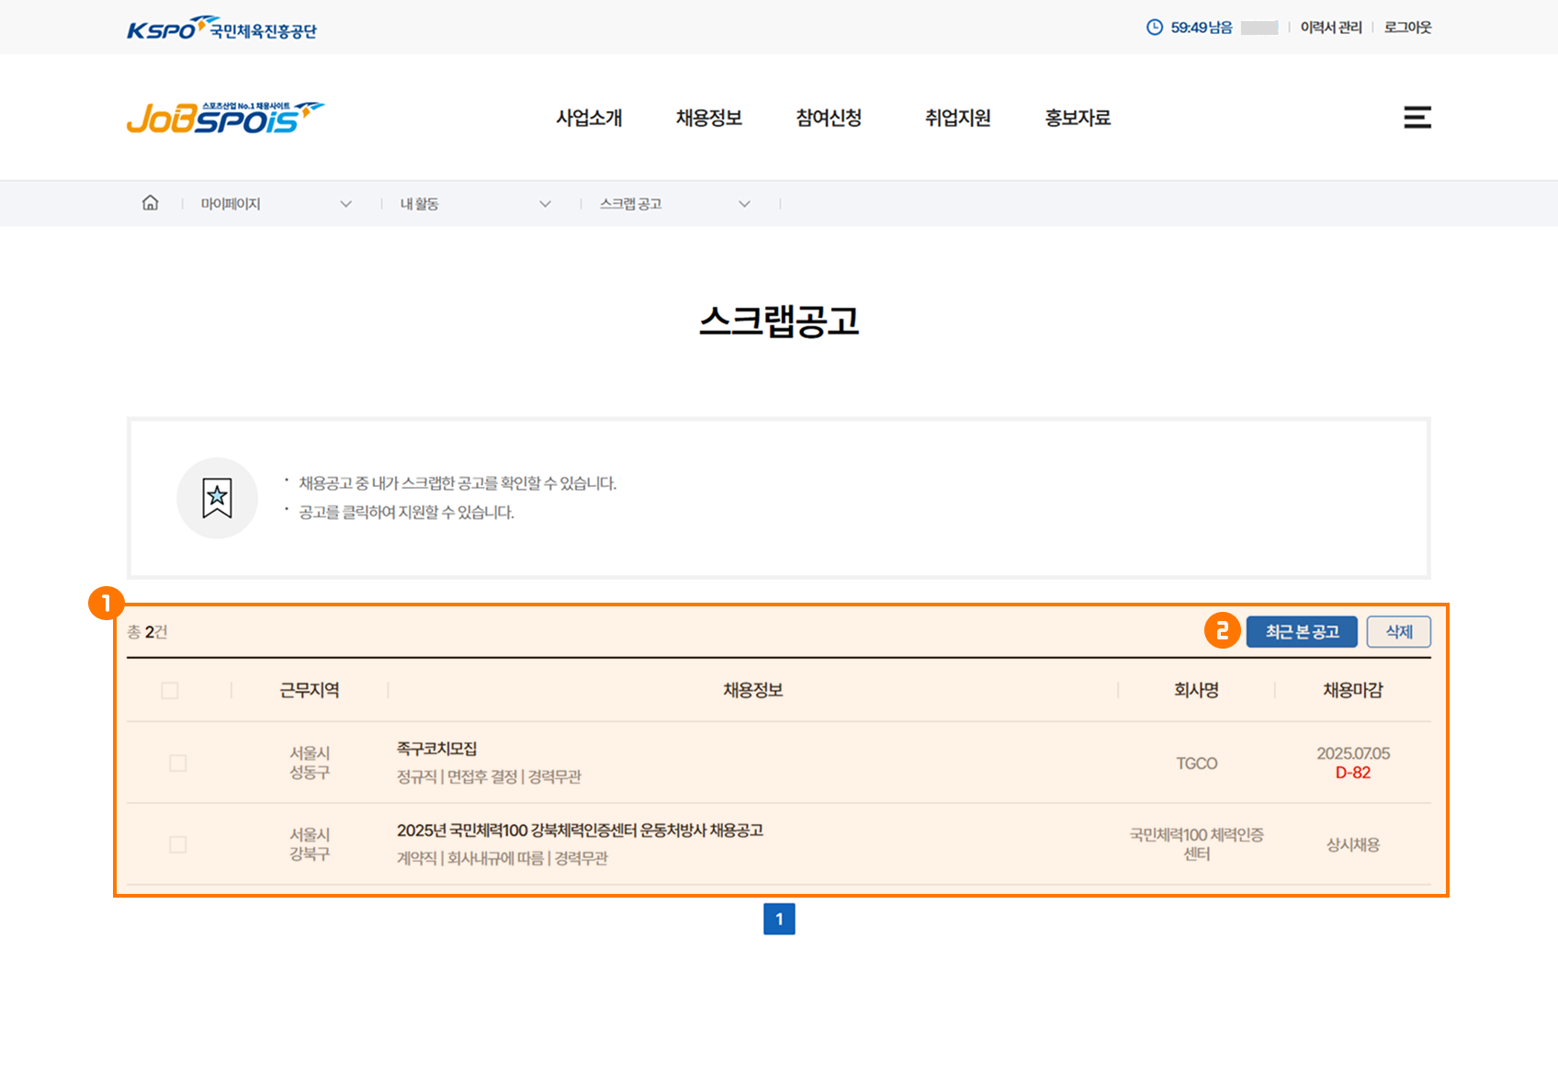Click the KSPO 국민체육진흥공단 logo

click(221, 28)
